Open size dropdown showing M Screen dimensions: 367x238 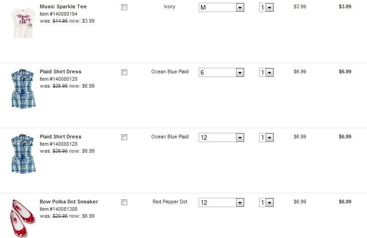pyautogui.click(x=221, y=8)
